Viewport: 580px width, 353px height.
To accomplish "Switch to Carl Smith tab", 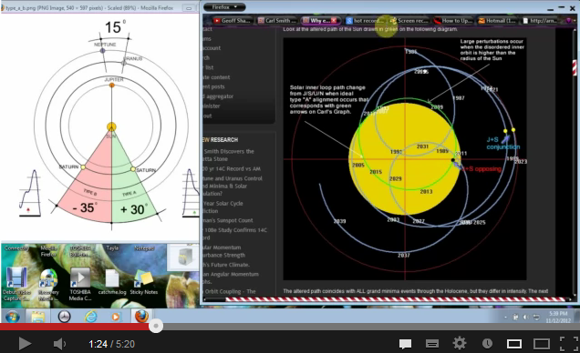I will coord(277,21).
